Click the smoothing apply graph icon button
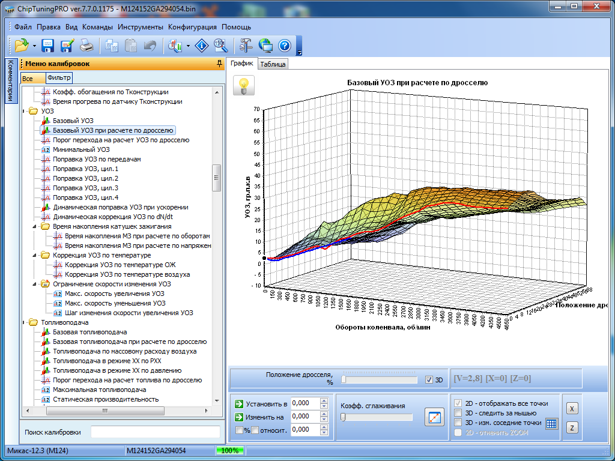The image size is (615, 461). (x=434, y=417)
